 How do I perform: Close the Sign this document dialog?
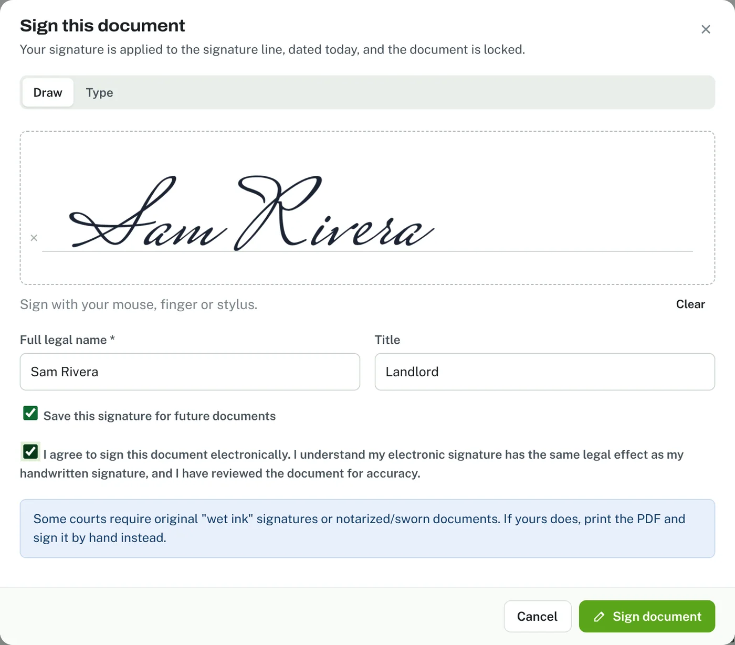(706, 29)
